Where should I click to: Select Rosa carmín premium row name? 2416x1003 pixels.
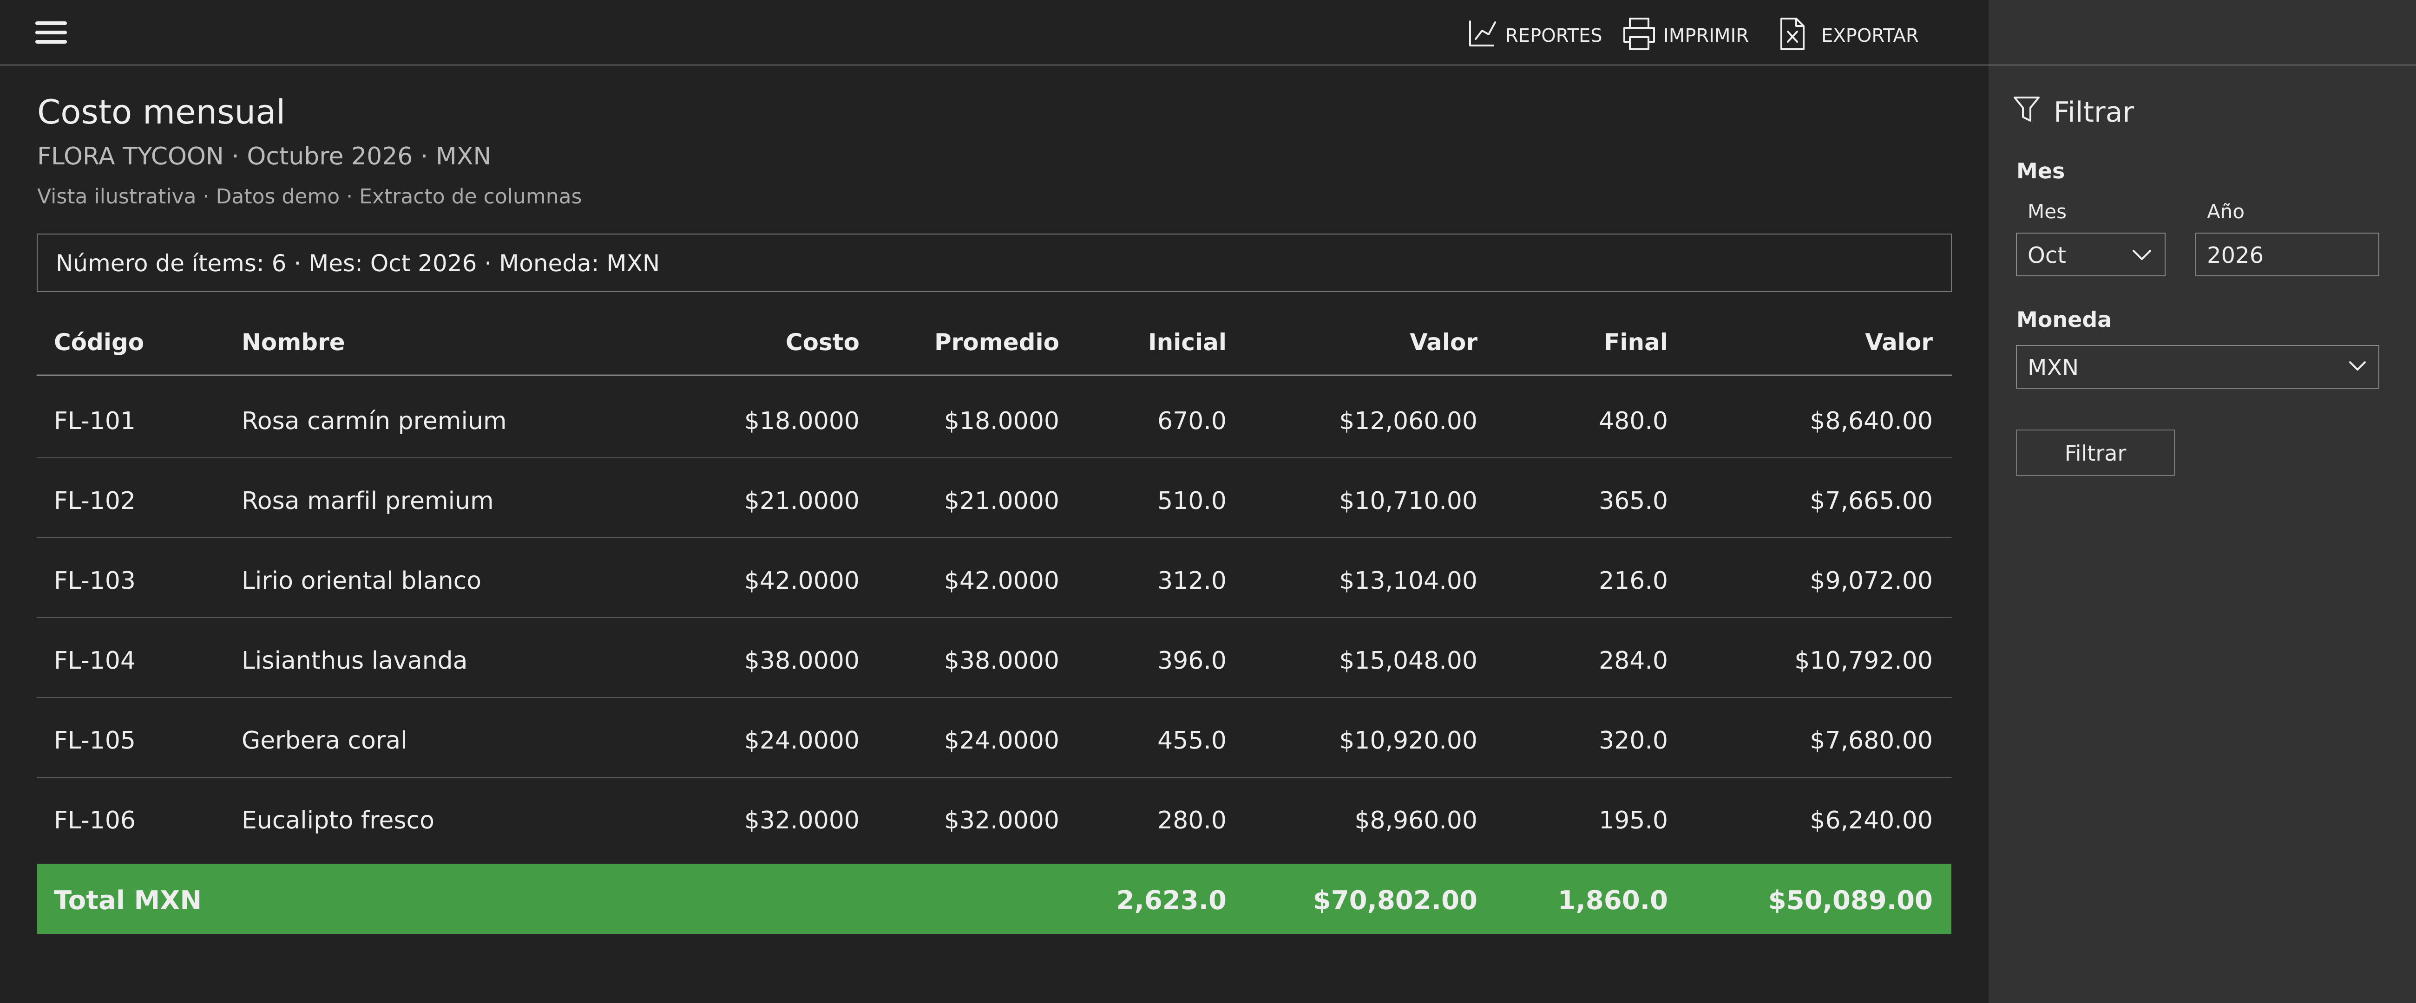pos(373,421)
